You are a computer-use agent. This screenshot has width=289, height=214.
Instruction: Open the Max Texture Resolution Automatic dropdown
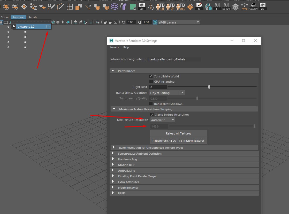(163, 120)
